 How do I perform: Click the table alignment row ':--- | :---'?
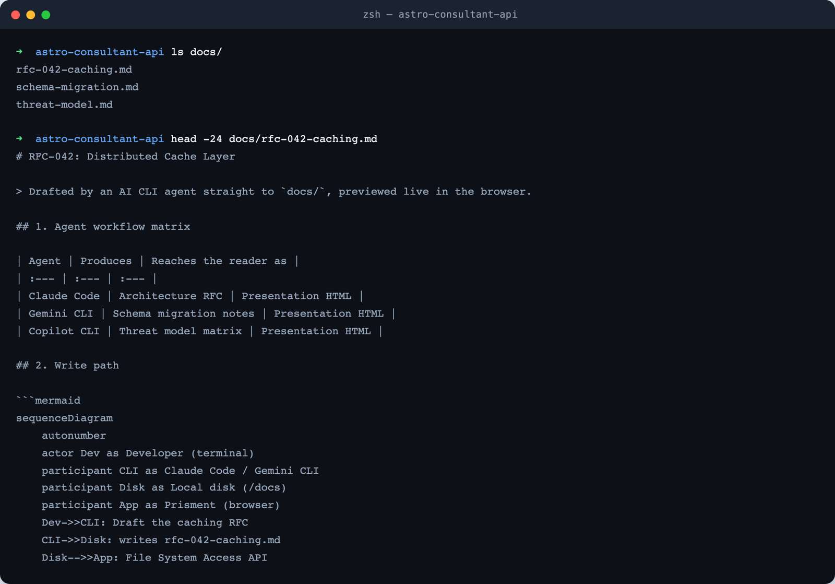coord(87,278)
